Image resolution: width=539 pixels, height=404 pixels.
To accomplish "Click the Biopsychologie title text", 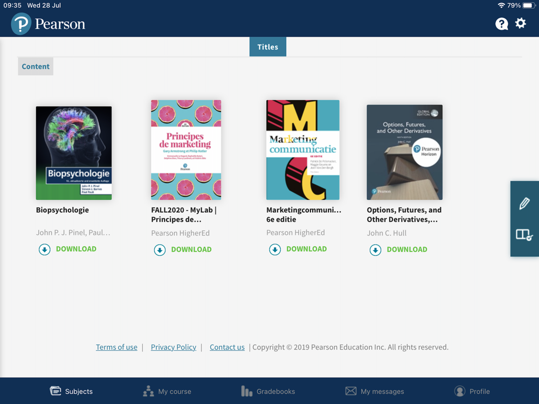I will click(x=62, y=210).
